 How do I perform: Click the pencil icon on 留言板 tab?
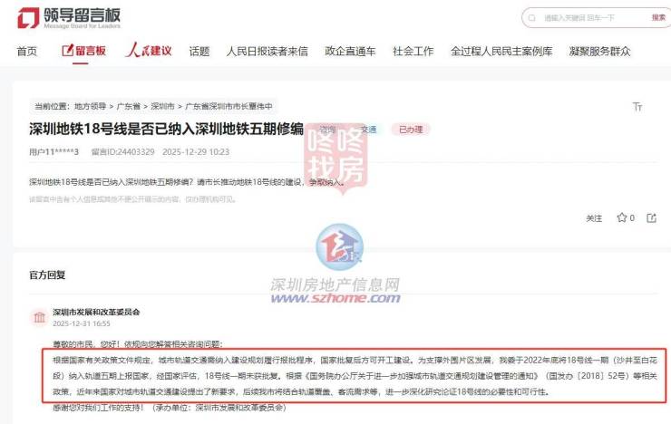[68, 51]
